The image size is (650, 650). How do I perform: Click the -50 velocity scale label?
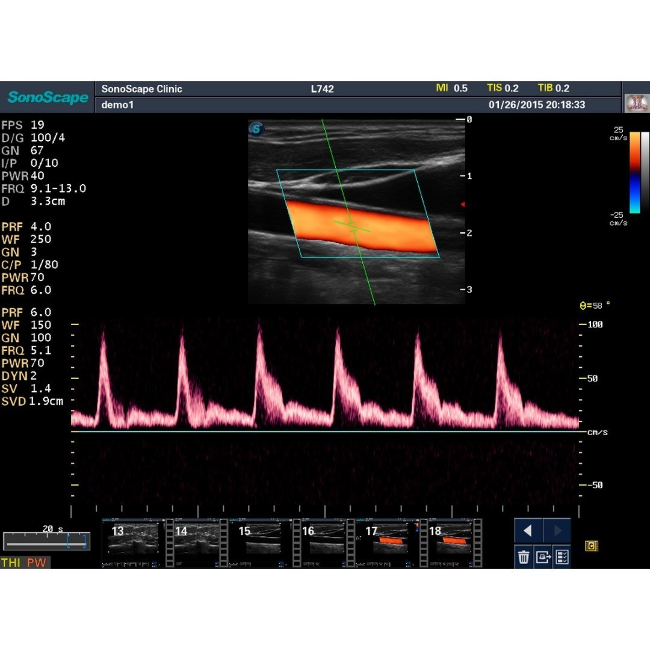[595, 485]
